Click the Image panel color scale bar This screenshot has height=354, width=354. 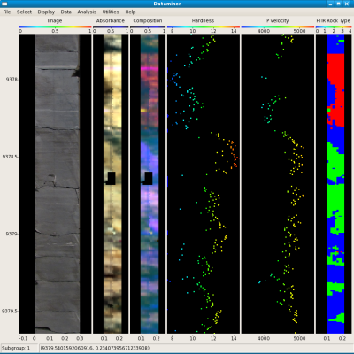tap(55, 27)
